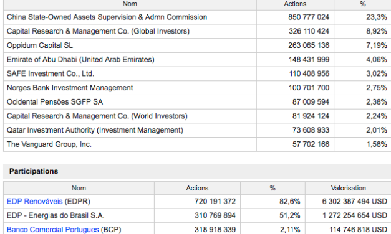
Task: Select 'Qatar Investment Authority (Investment Management)' name
Action: [95, 130]
